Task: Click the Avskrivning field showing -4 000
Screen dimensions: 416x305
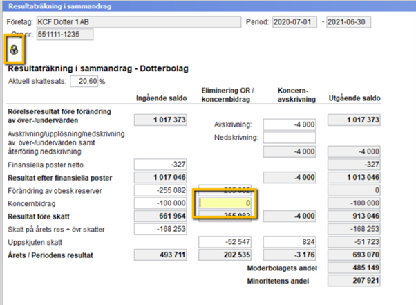Action: coord(289,124)
